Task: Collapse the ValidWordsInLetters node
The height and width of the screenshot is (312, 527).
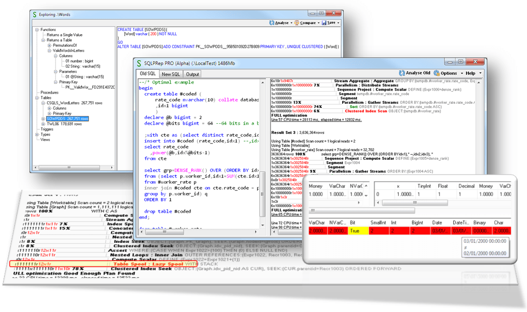Action: click(x=49, y=51)
